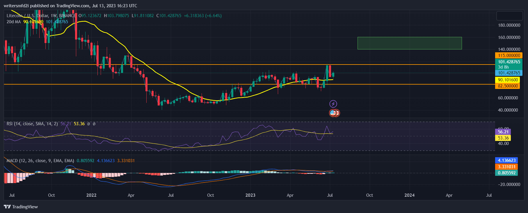This screenshot has height=213, width=528.
Task: Select the 20d MA legend label
Action: point(14,22)
